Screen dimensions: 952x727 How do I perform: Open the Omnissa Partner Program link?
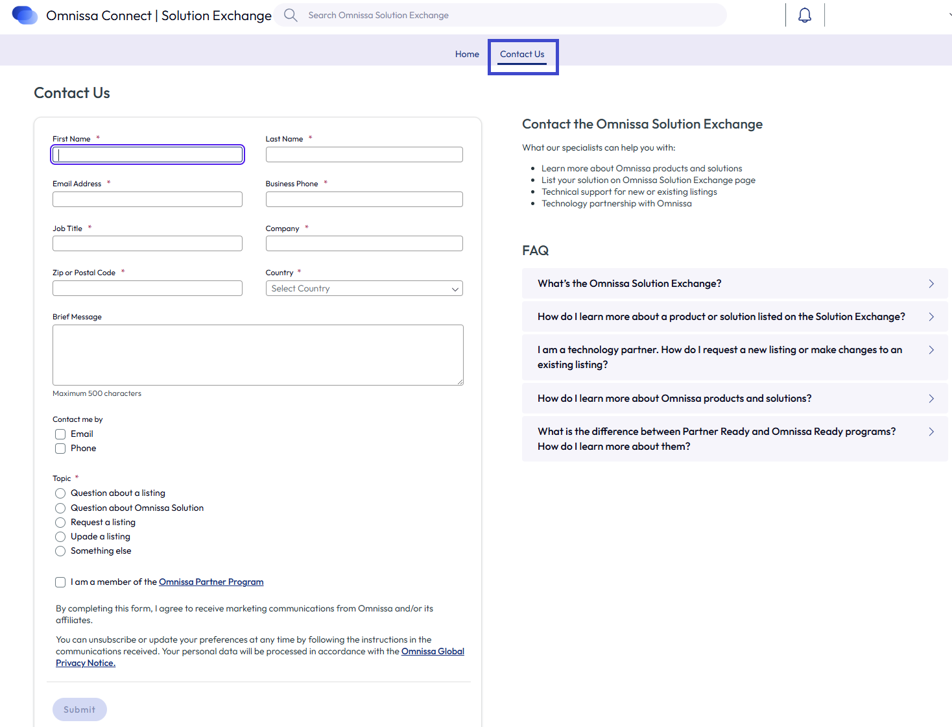click(x=211, y=582)
